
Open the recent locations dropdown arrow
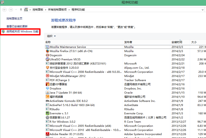point(16,10)
